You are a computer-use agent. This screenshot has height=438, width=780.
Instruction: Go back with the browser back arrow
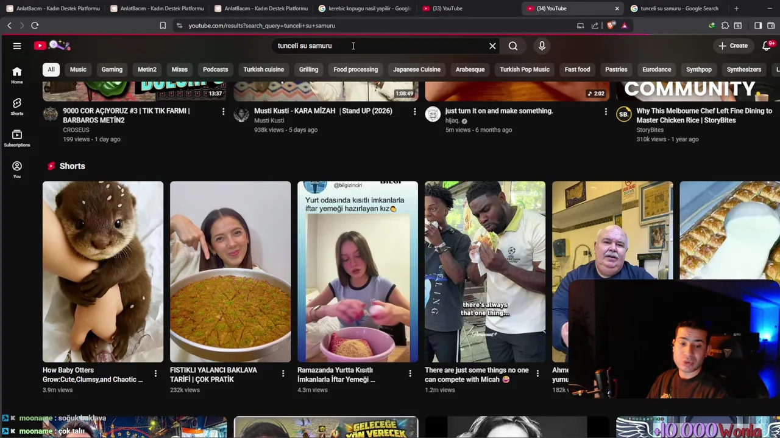click(x=9, y=26)
